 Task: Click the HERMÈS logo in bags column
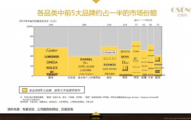(110, 65)
